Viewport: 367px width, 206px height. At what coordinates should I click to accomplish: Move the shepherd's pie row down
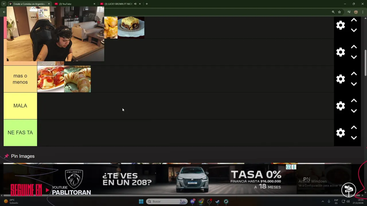[354, 30]
